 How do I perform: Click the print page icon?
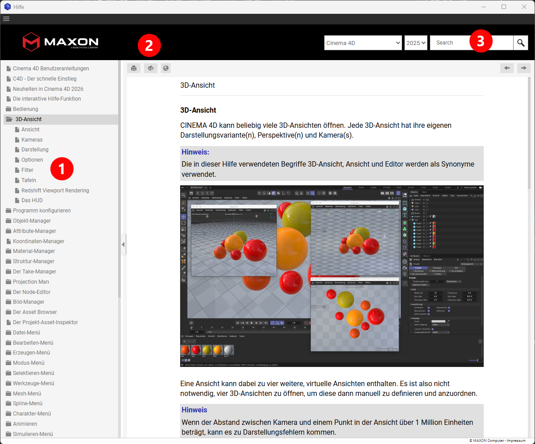(x=133, y=68)
